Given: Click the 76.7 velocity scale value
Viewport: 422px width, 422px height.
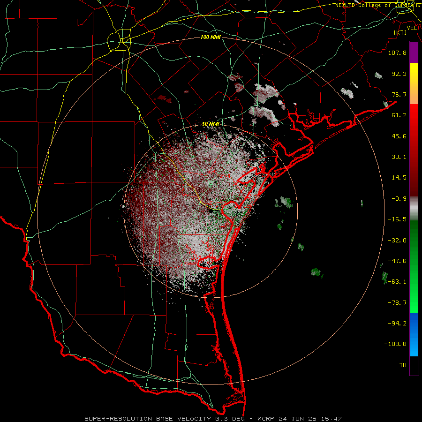Looking at the screenshot, I should coord(399,94).
